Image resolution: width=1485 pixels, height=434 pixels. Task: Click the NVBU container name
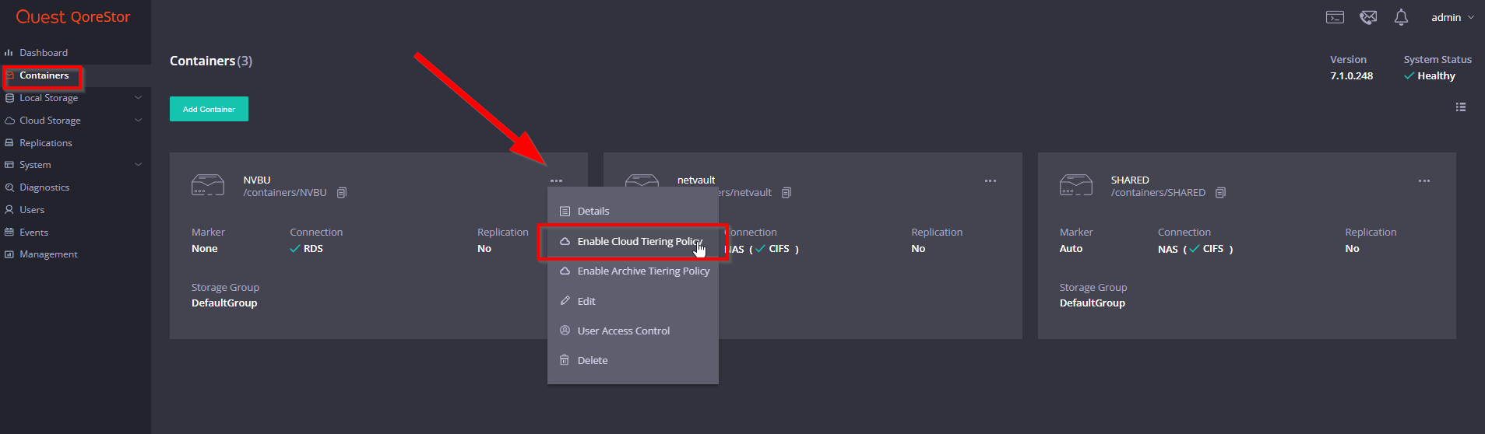(x=257, y=180)
